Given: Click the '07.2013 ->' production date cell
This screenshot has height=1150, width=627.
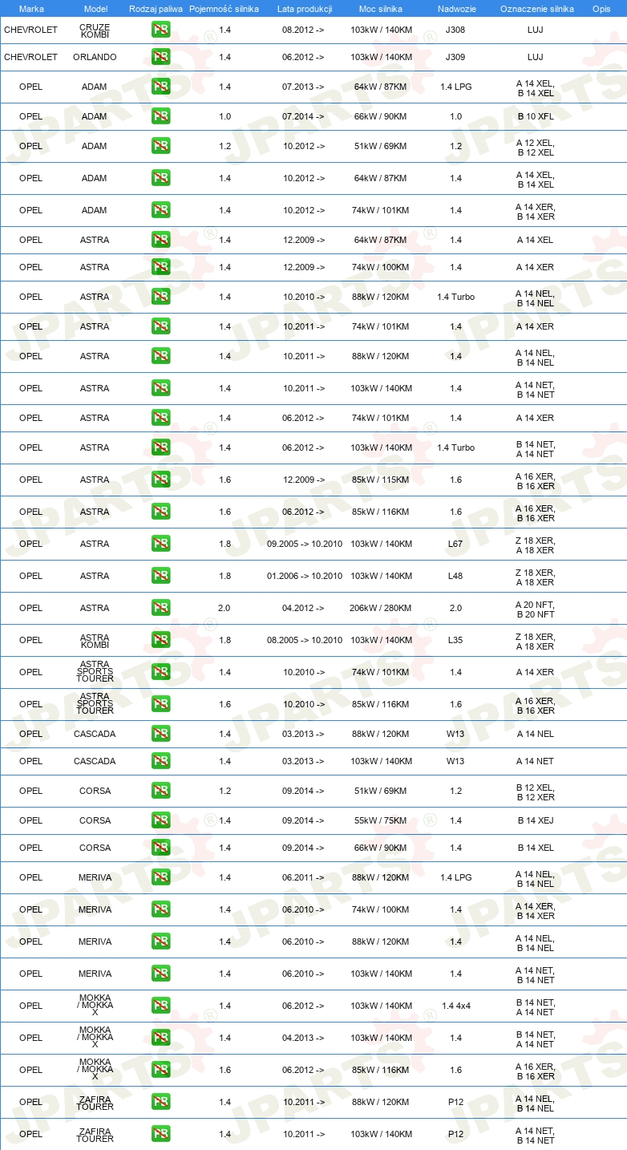Looking at the screenshot, I should (x=304, y=87).
